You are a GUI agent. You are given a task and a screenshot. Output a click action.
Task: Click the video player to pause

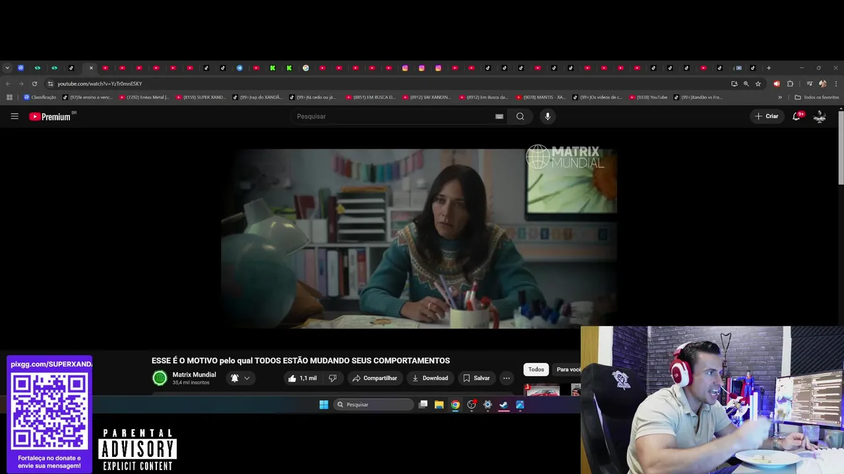coord(419,238)
